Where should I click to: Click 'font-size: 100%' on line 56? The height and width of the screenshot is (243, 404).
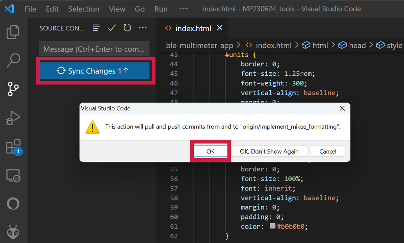pyautogui.click(x=272, y=179)
